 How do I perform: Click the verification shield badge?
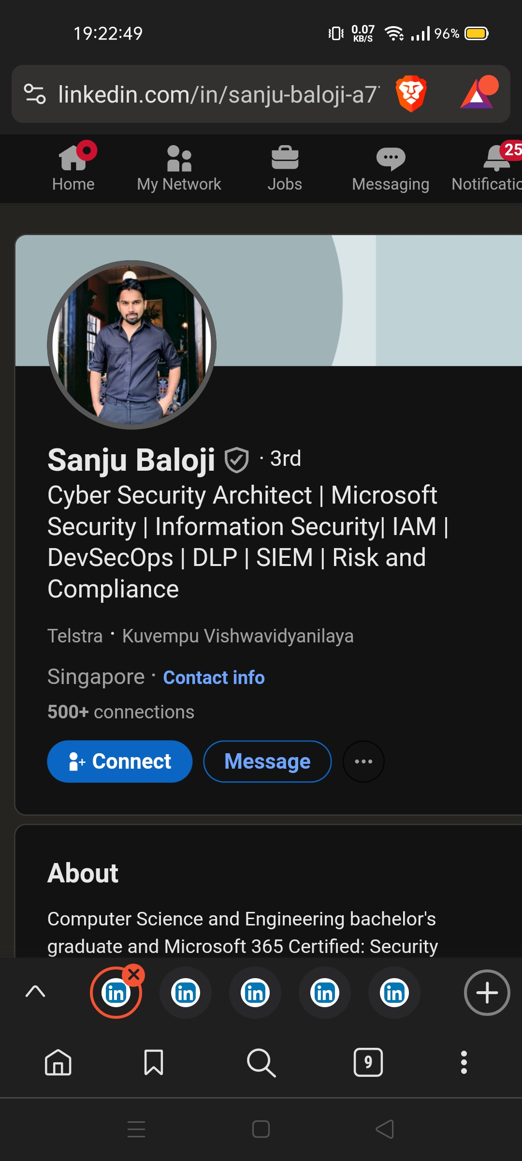click(x=237, y=460)
